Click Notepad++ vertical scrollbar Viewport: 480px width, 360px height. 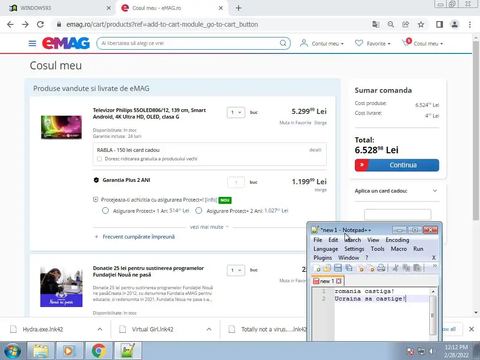coord(433,315)
